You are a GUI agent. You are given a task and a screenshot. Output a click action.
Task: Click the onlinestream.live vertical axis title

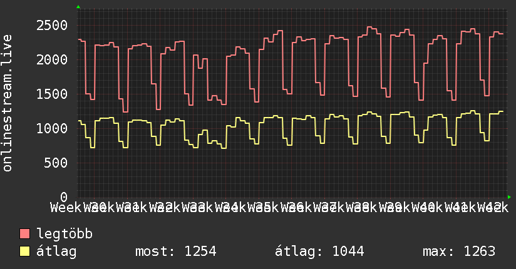coord(8,103)
